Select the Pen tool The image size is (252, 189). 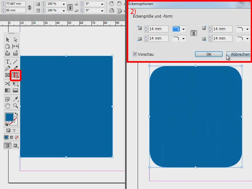8,68
